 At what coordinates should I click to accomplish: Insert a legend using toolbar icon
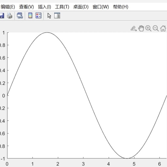click(x=38, y=15)
